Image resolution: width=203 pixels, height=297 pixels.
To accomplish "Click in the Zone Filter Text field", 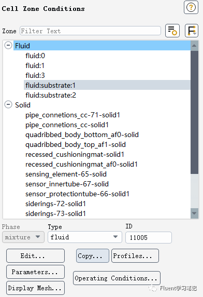I will (90, 31).
